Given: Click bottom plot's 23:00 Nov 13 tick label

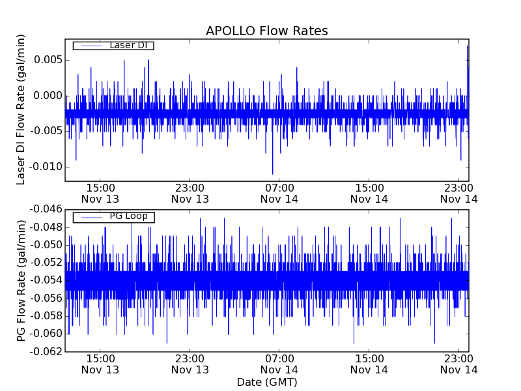Looking at the screenshot, I should (190, 364).
